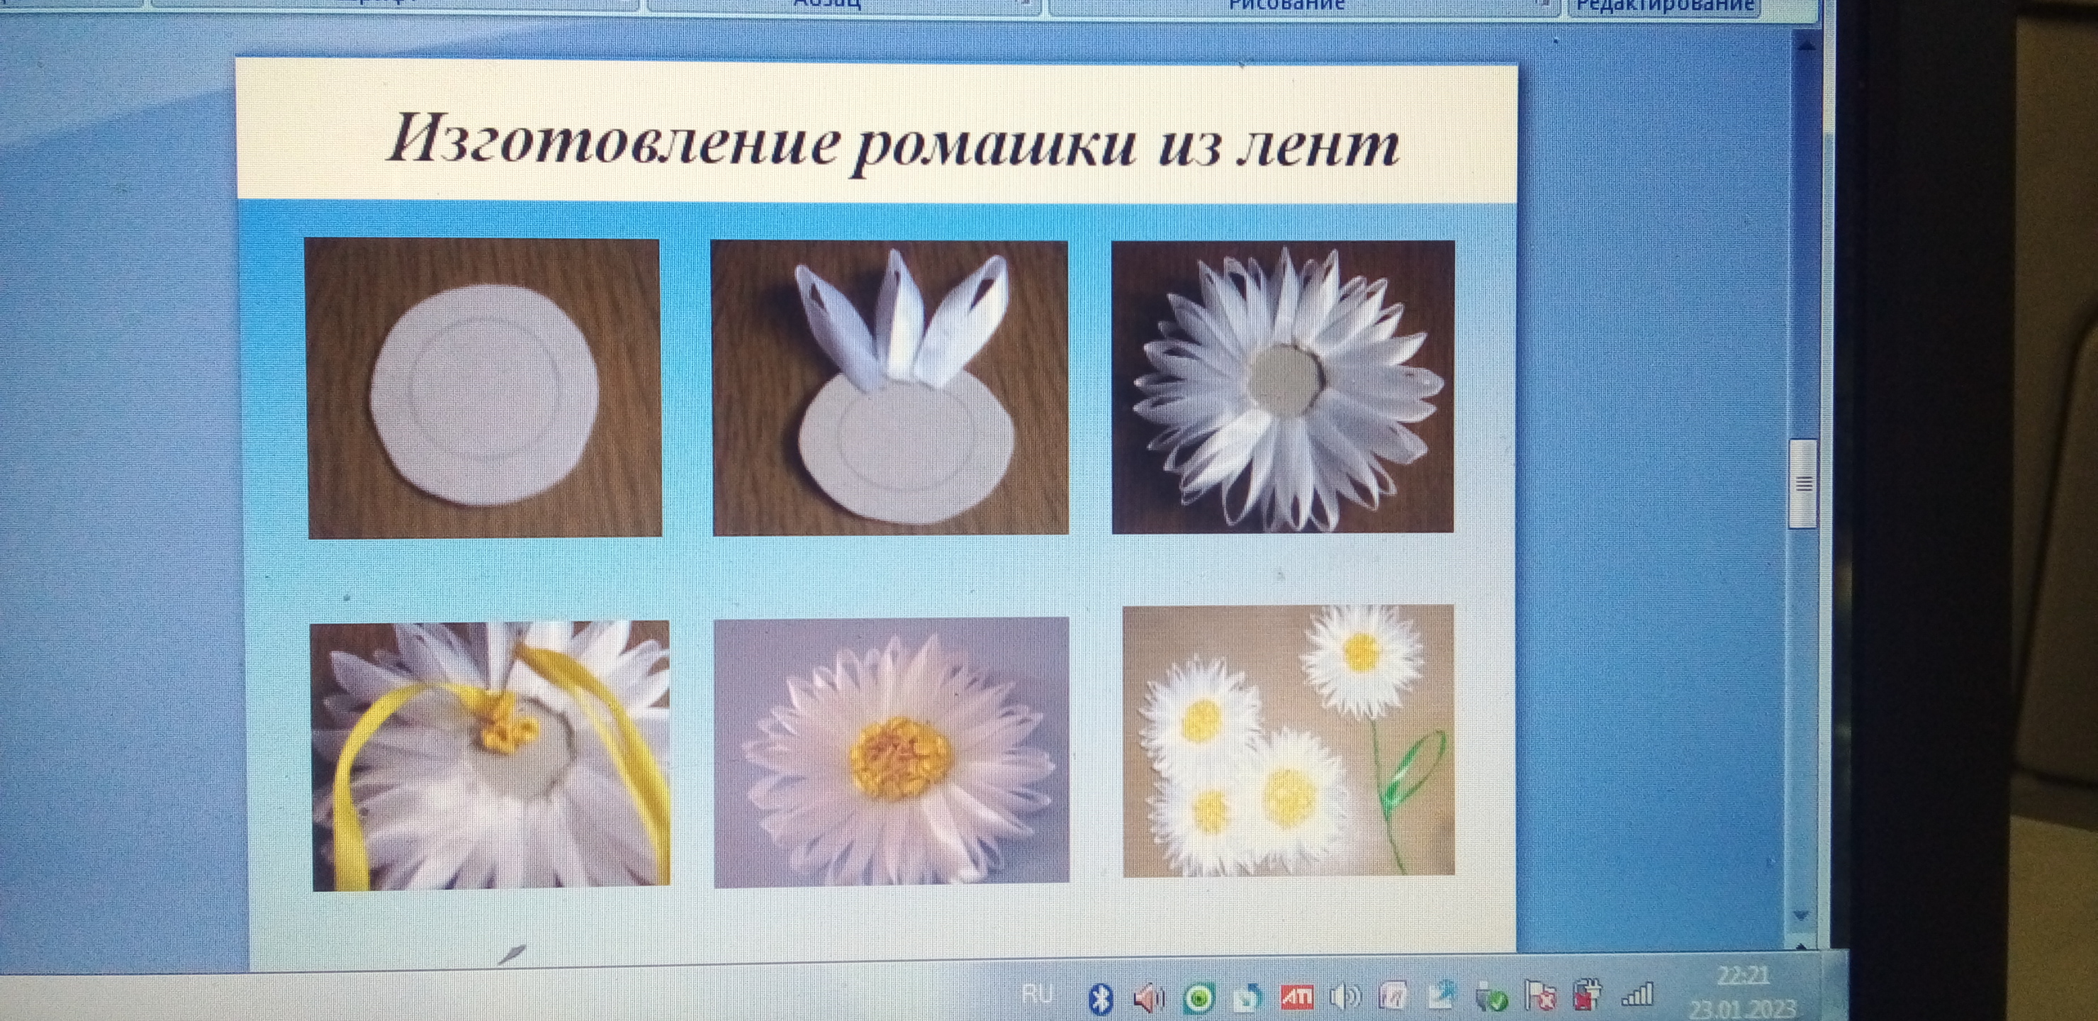Open wireless network signal bars icon

coord(1637,994)
